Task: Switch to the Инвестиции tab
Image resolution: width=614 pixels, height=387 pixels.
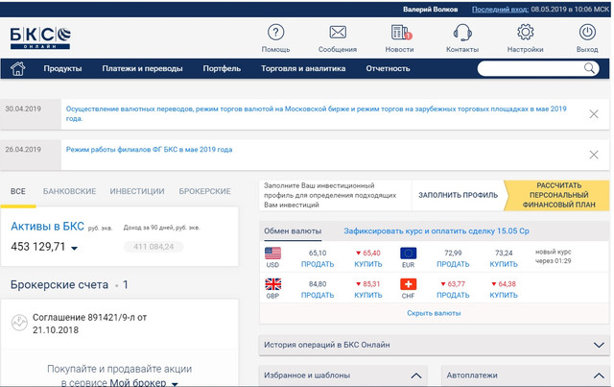Action: [x=137, y=191]
